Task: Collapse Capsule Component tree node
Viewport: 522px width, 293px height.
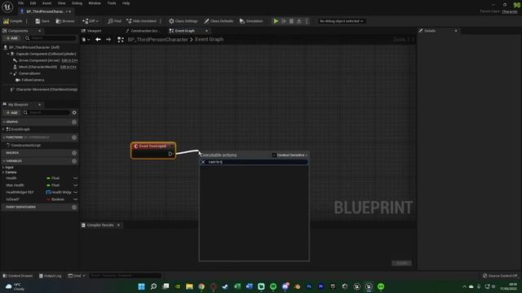Action: (8, 54)
